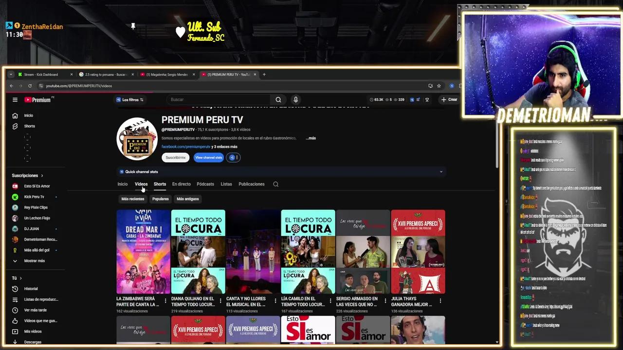
Task: Click the Inicio home sidebar icon
Action: click(15, 116)
